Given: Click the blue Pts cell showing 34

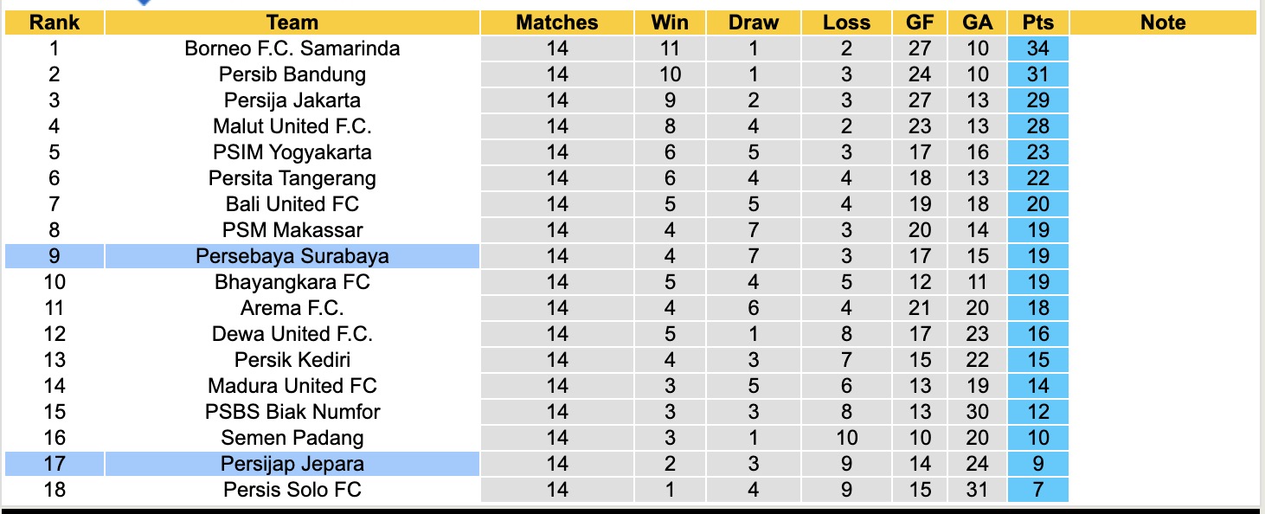Looking at the screenshot, I should click(1037, 48).
